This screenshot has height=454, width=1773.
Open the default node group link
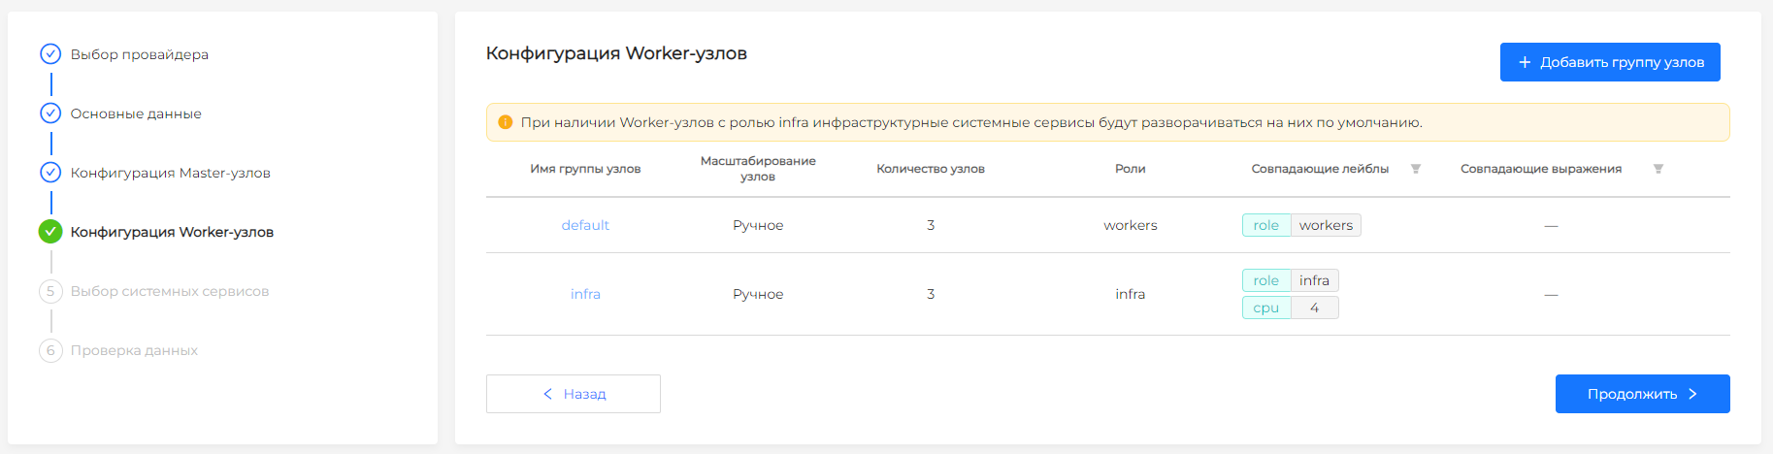[x=585, y=225]
